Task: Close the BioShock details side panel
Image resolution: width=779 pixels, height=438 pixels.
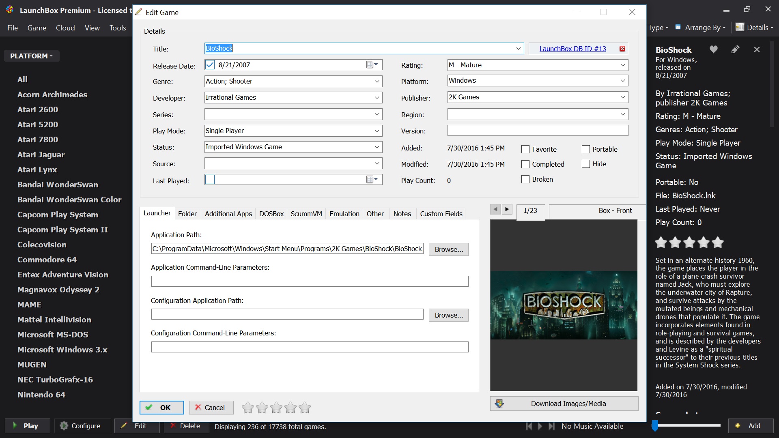Action: (x=757, y=49)
